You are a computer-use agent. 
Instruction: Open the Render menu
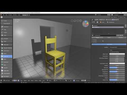pos(10,15)
